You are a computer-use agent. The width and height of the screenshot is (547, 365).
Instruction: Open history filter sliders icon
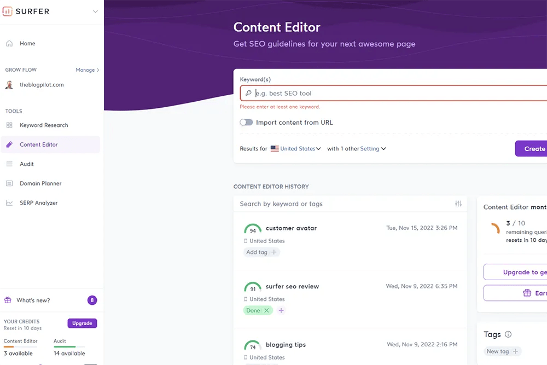[x=458, y=204]
